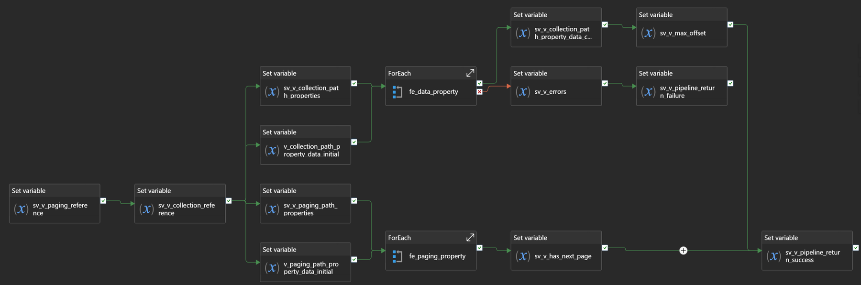
Task: Click success checkbox of sv_v_pipeline_return_failure
Action: pos(730,83)
